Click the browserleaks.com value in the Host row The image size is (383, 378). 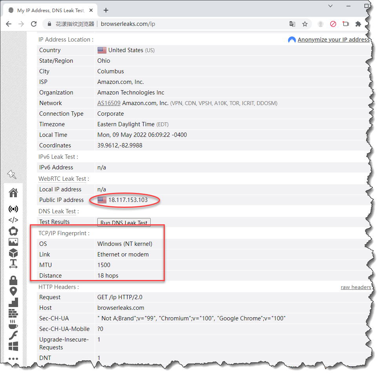[120, 308]
